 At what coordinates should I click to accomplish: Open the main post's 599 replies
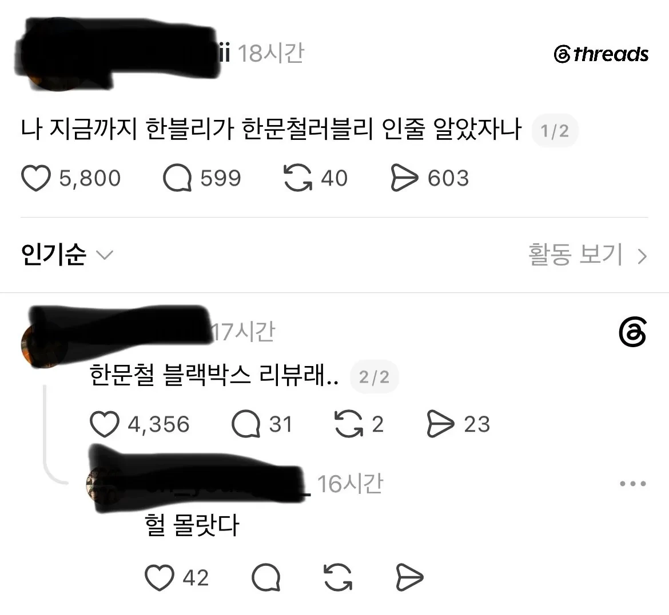(x=177, y=178)
